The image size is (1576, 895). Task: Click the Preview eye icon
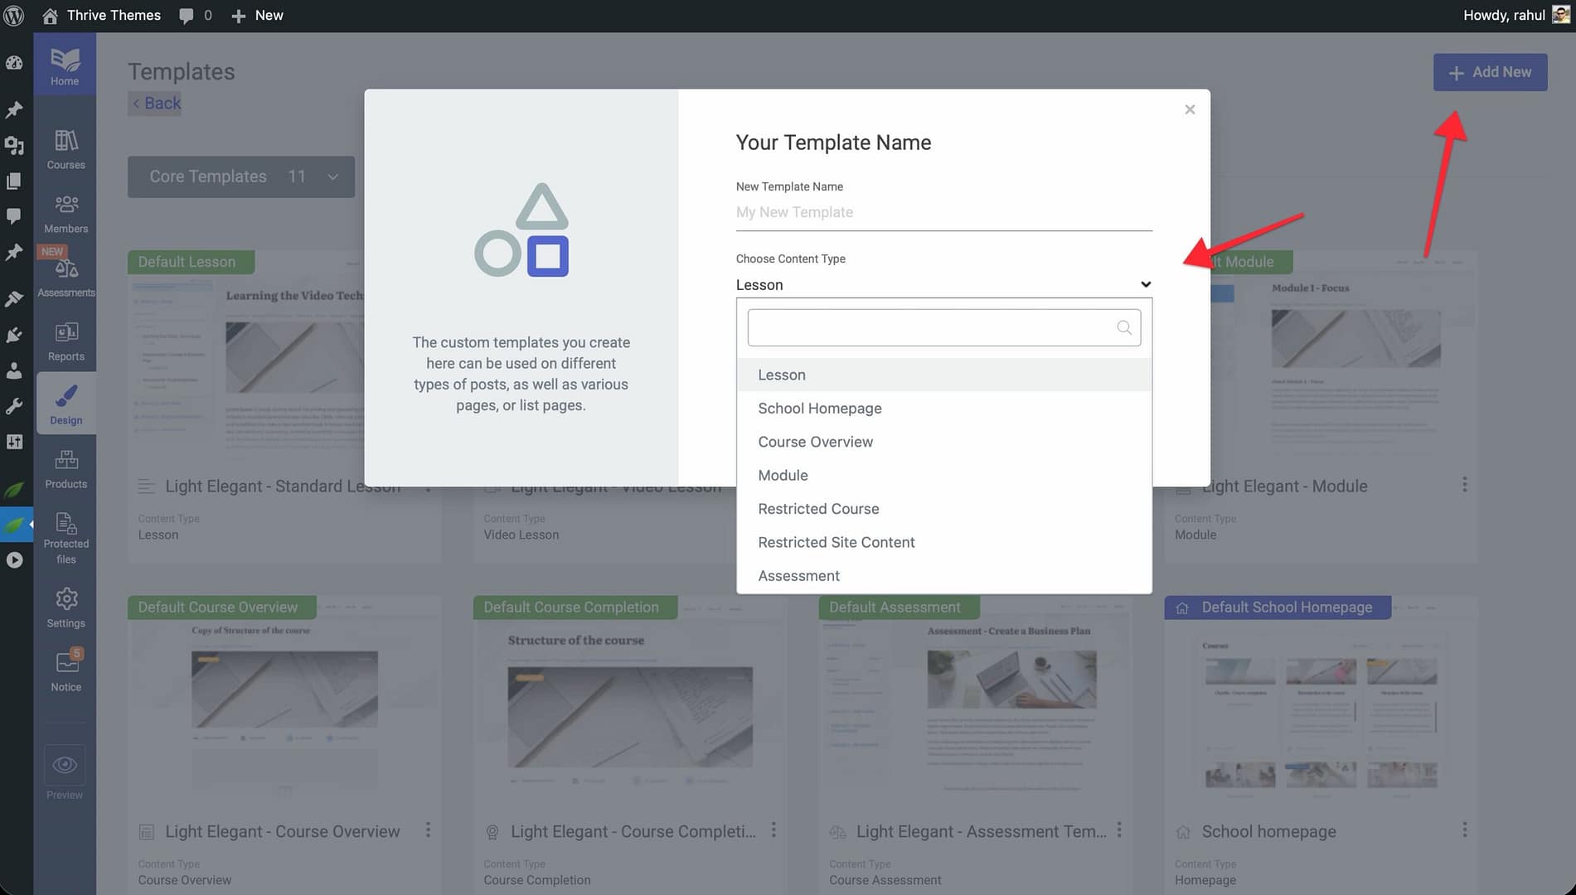[x=65, y=766]
